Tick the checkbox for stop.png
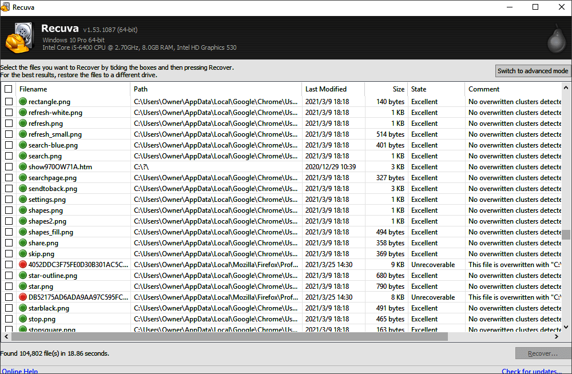 click(x=8, y=319)
